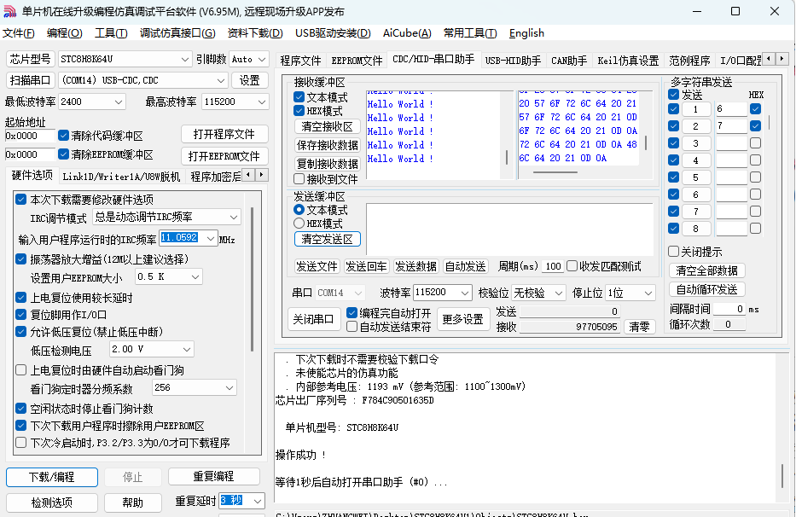Click the 清空接收区 button
Screen dimensions: 796x517
327,126
